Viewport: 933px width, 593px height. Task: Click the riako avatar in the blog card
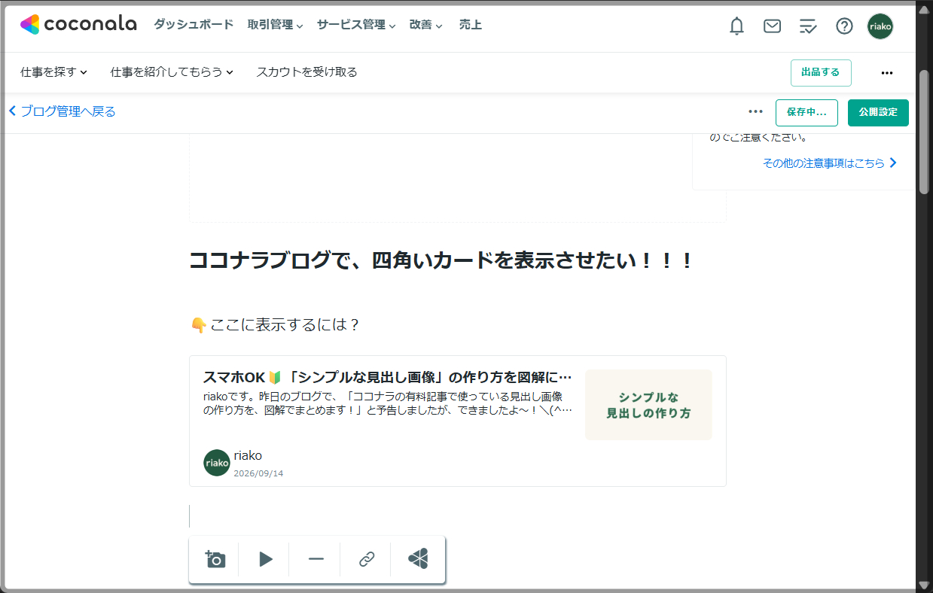[217, 463]
